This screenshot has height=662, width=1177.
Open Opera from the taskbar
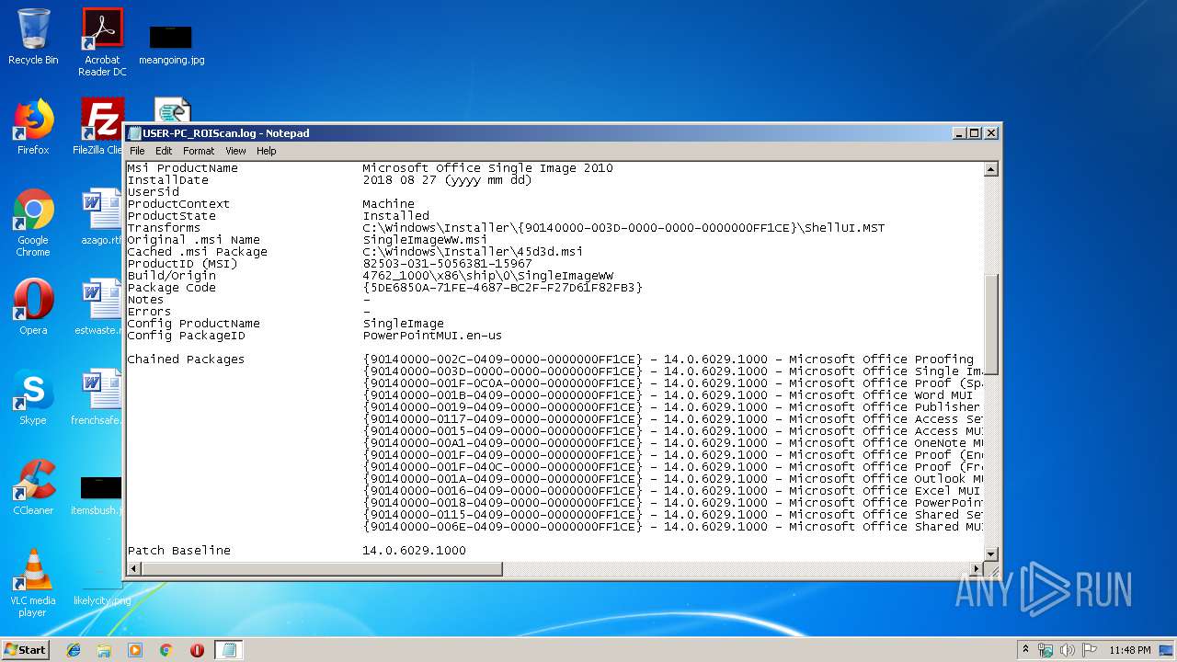click(197, 650)
